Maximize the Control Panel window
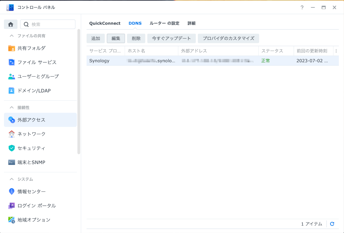 click(324, 7)
